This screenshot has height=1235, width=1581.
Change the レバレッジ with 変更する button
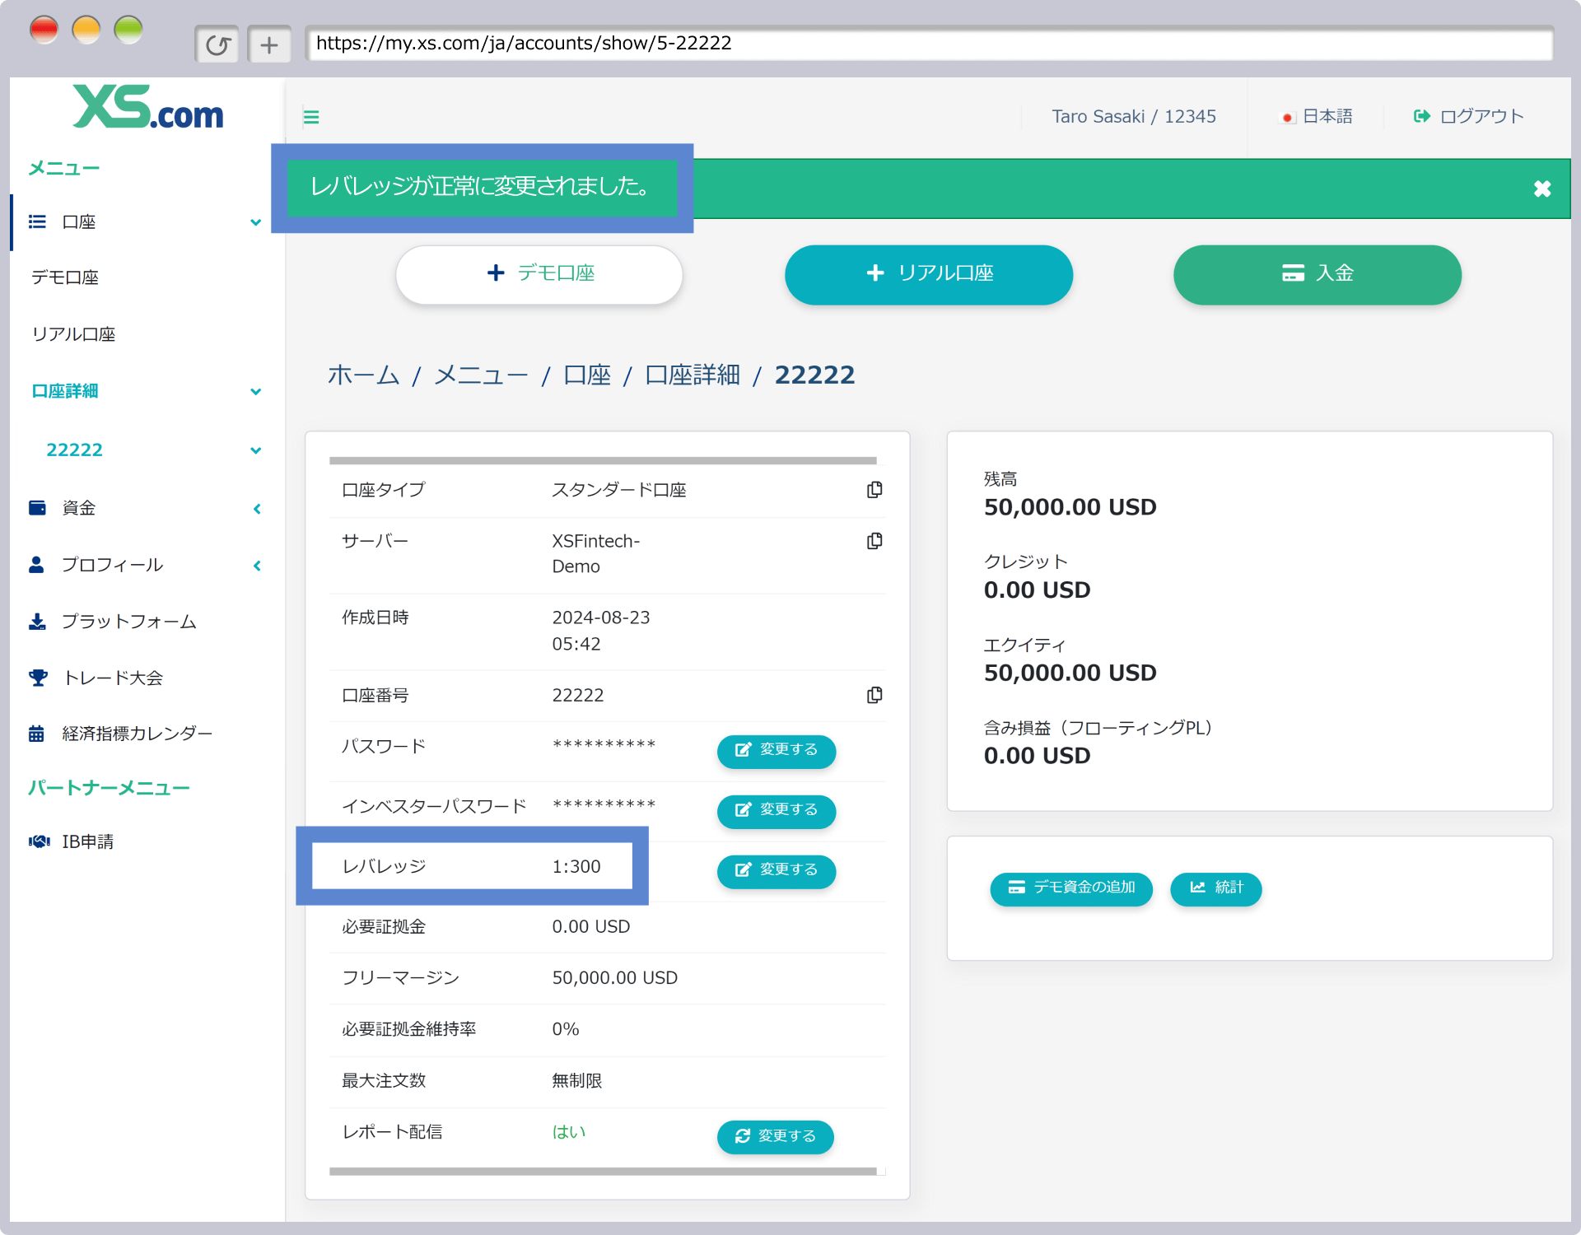click(x=777, y=870)
